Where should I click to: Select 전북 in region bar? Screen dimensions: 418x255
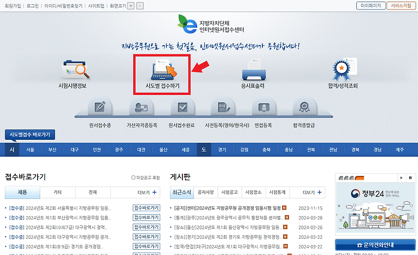311,150
